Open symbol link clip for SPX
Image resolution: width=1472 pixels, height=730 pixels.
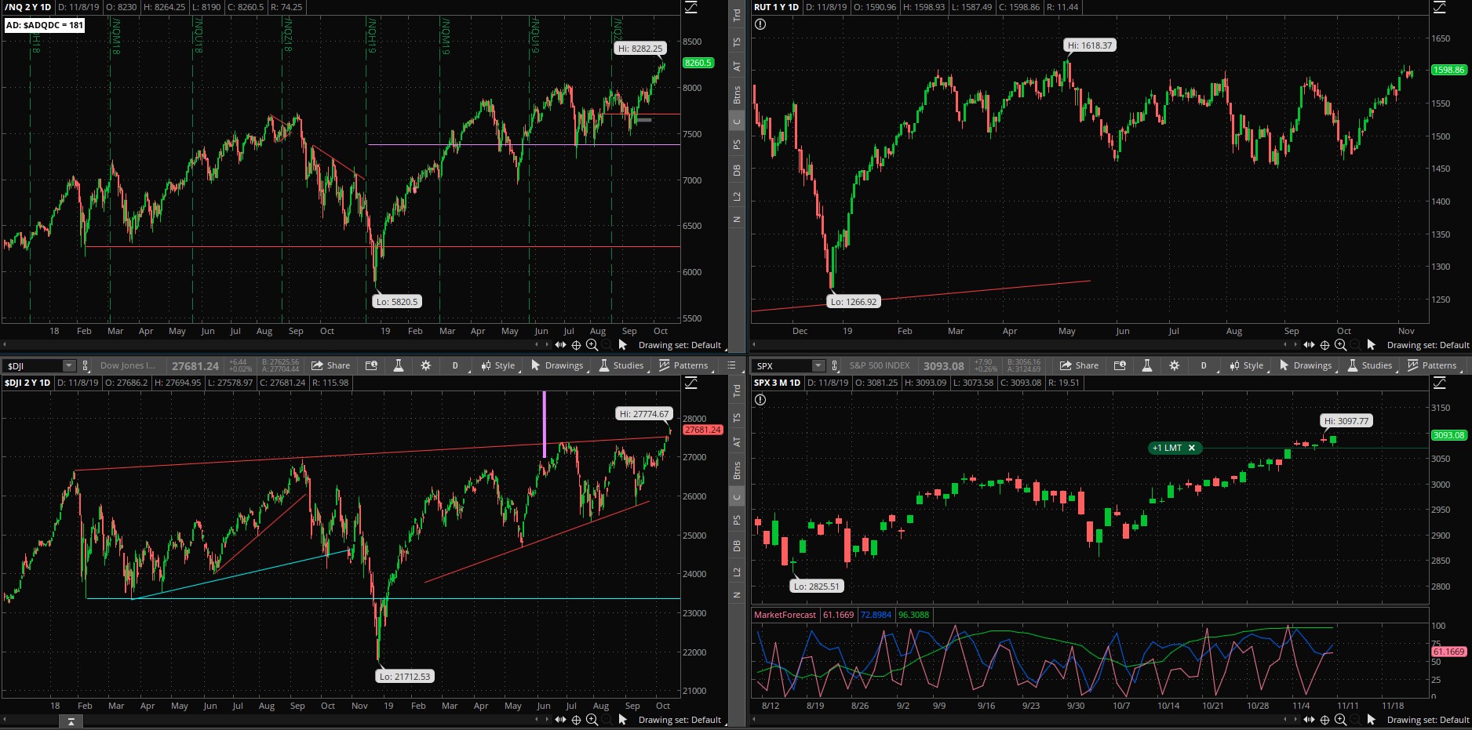pos(834,365)
